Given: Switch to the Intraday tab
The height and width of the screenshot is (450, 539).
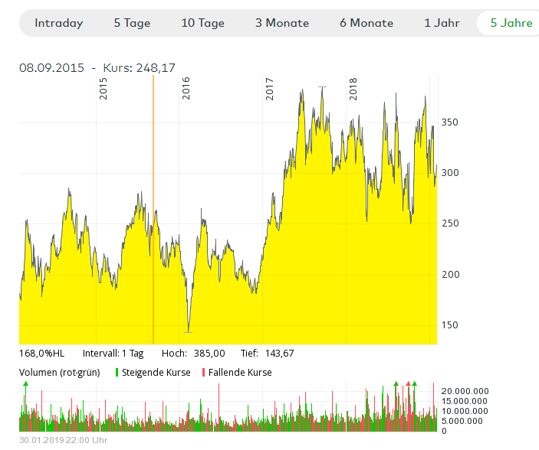Looking at the screenshot, I should pos(59,23).
